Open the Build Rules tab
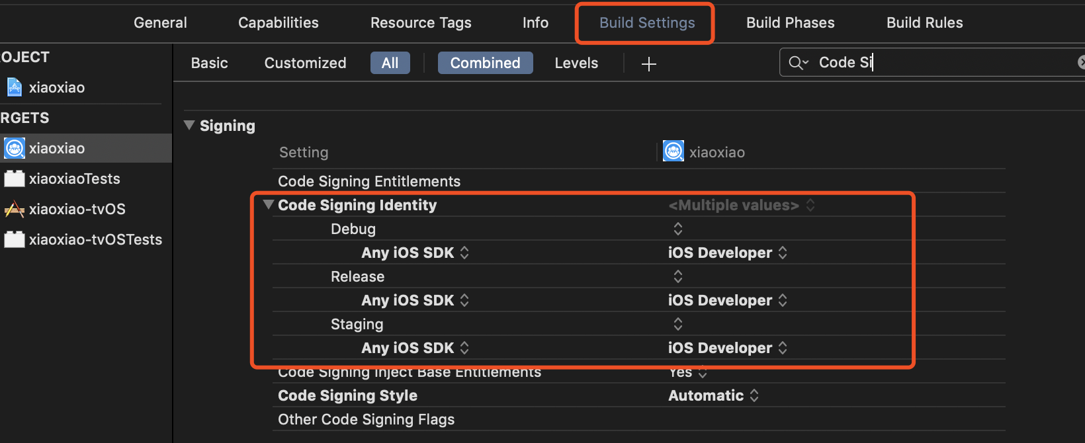The height and width of the screenshot is (443, 1085). tap(925, 22)
